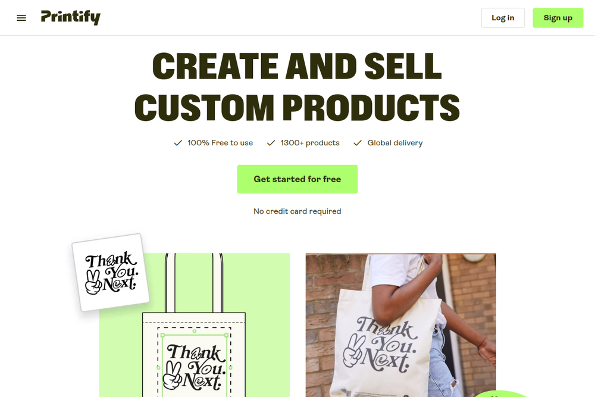The height and width of the screenshot is (397, 595).
Task: Click the Log in button
Action: [503, 18]
